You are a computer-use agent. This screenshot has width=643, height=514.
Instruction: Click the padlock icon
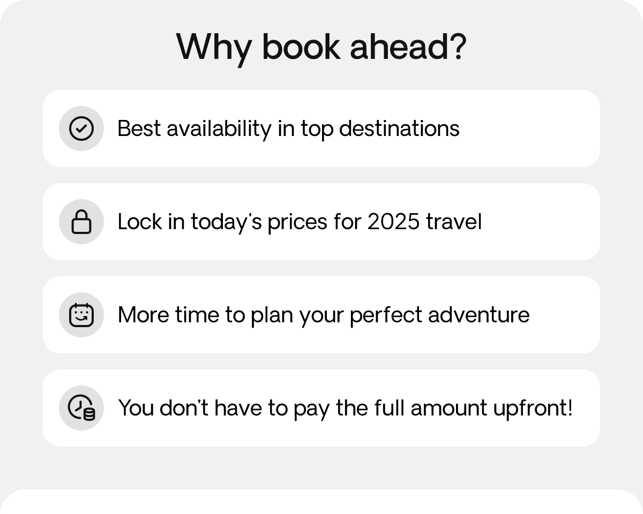(x=81, y=222)
